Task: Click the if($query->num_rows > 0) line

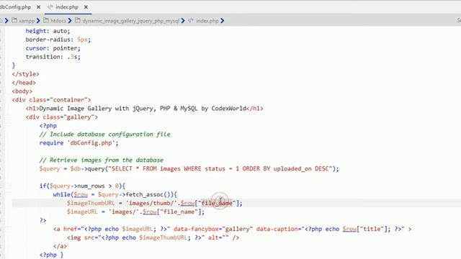Action: [x=82, y=186]
